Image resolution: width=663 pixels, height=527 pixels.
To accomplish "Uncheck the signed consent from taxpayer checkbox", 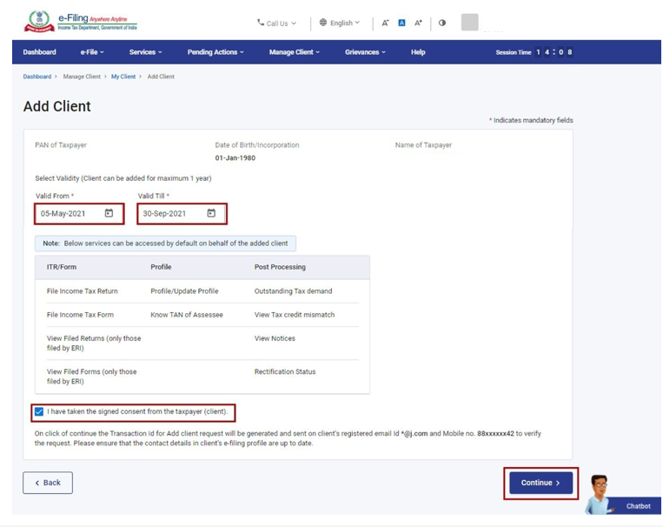I will 39,411.
